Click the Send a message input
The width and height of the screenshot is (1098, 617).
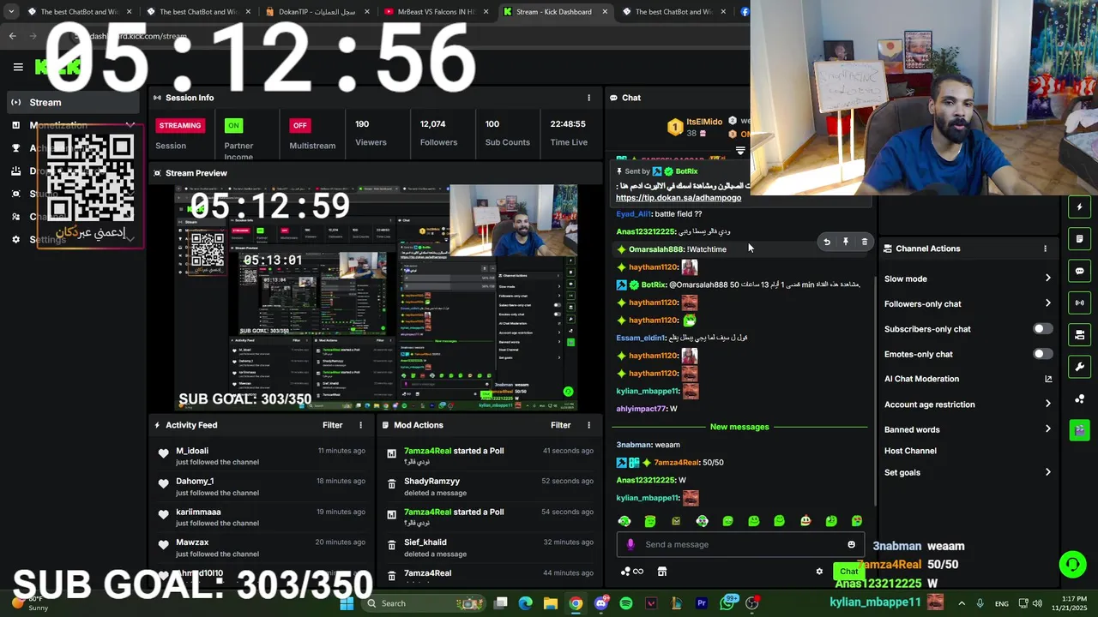click(739, 544)
